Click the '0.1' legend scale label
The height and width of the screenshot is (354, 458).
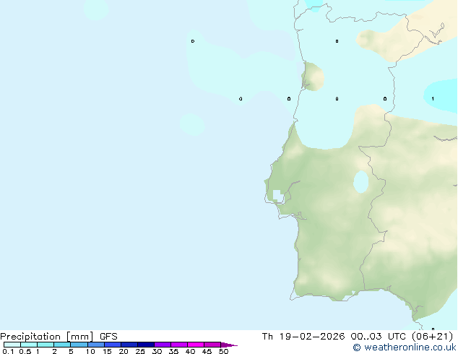coord(8,351)
